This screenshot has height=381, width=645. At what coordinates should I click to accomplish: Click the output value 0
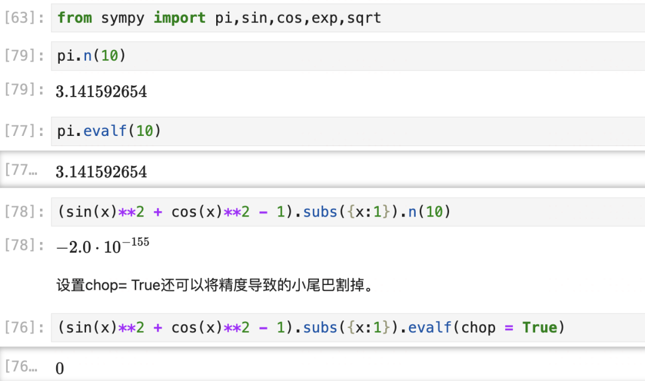coord(60,368)
